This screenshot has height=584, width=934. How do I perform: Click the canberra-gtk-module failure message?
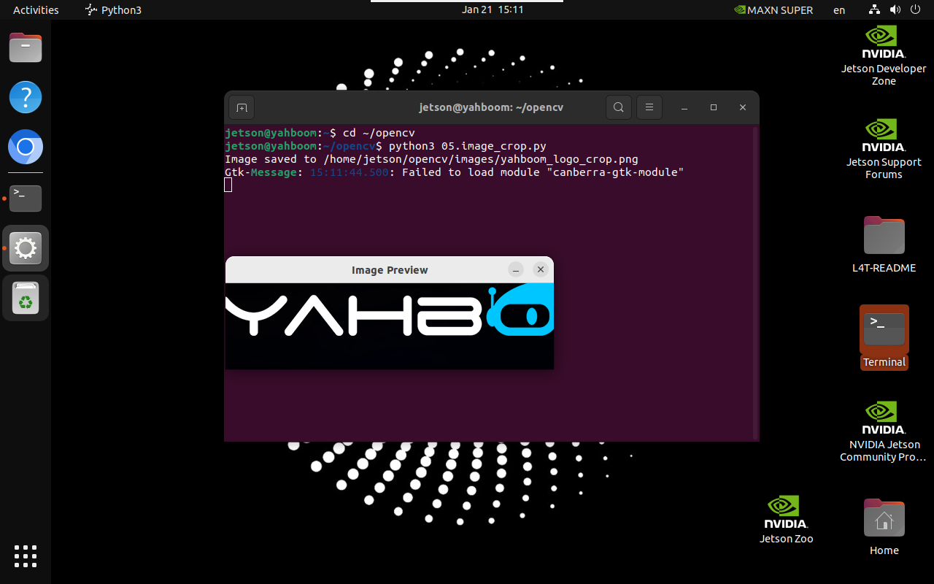pyautogui.click(x=454, y=172)
